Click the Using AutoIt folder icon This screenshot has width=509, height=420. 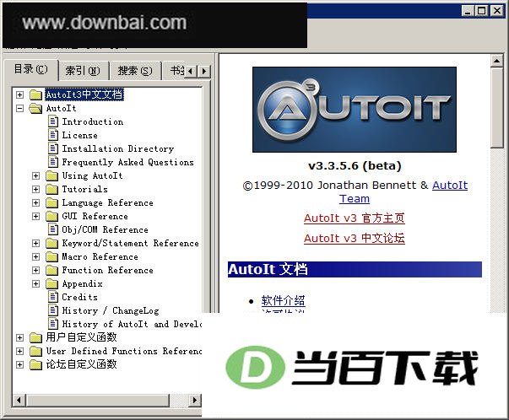(x=52, y=175)
